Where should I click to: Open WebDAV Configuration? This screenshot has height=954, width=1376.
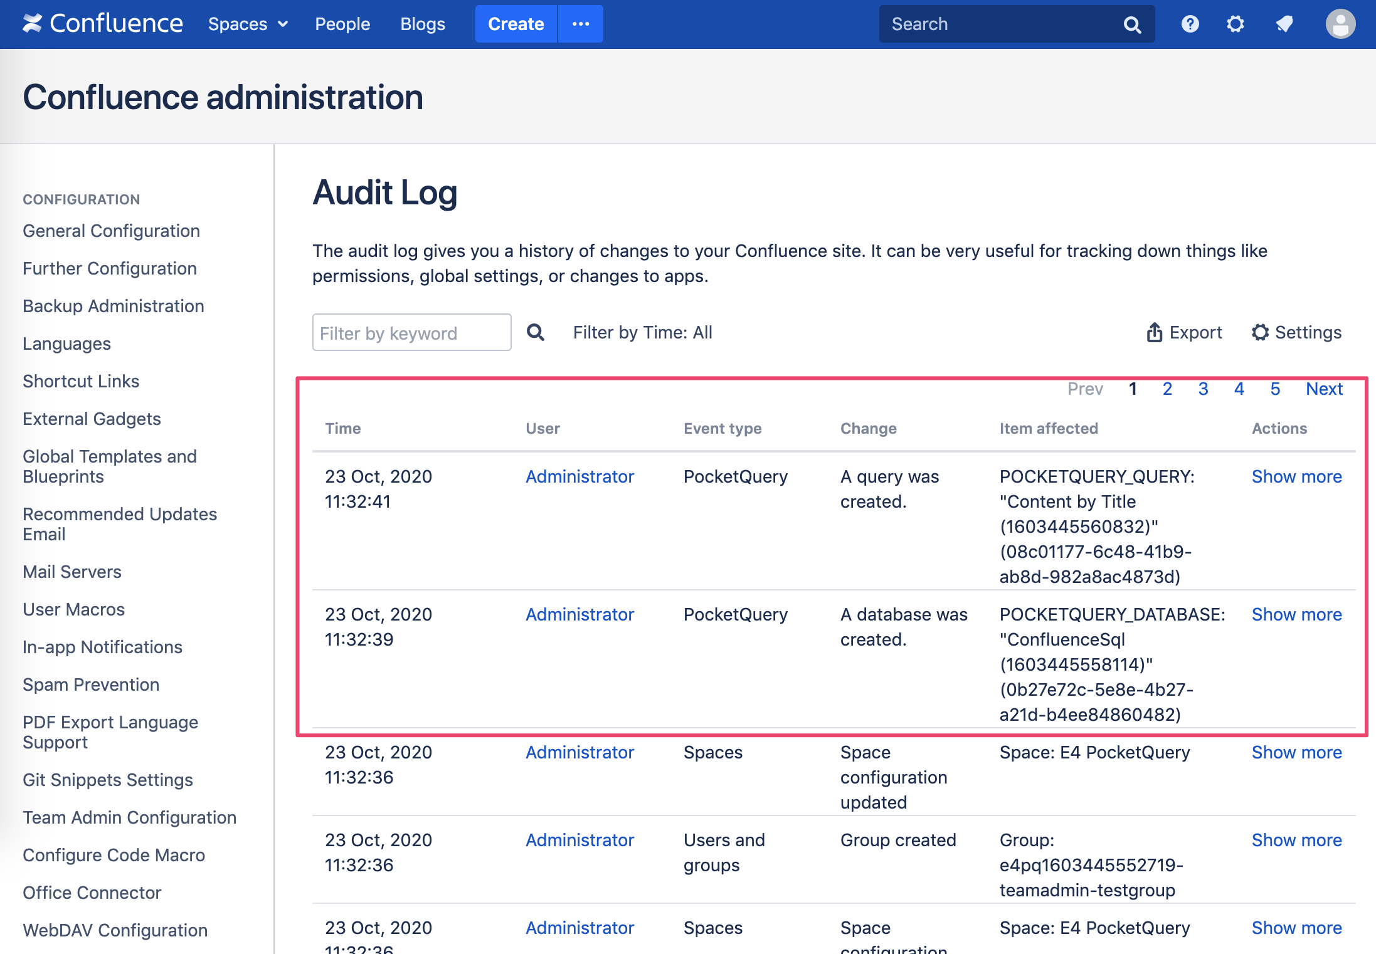point(115,930)
